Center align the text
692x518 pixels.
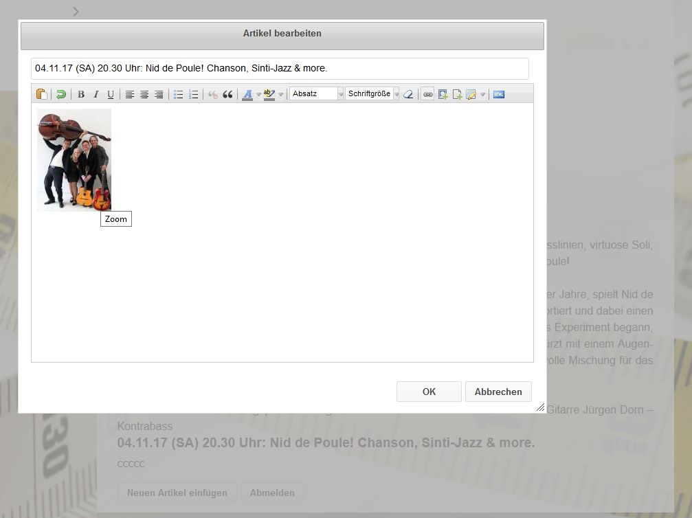[144, 94]
